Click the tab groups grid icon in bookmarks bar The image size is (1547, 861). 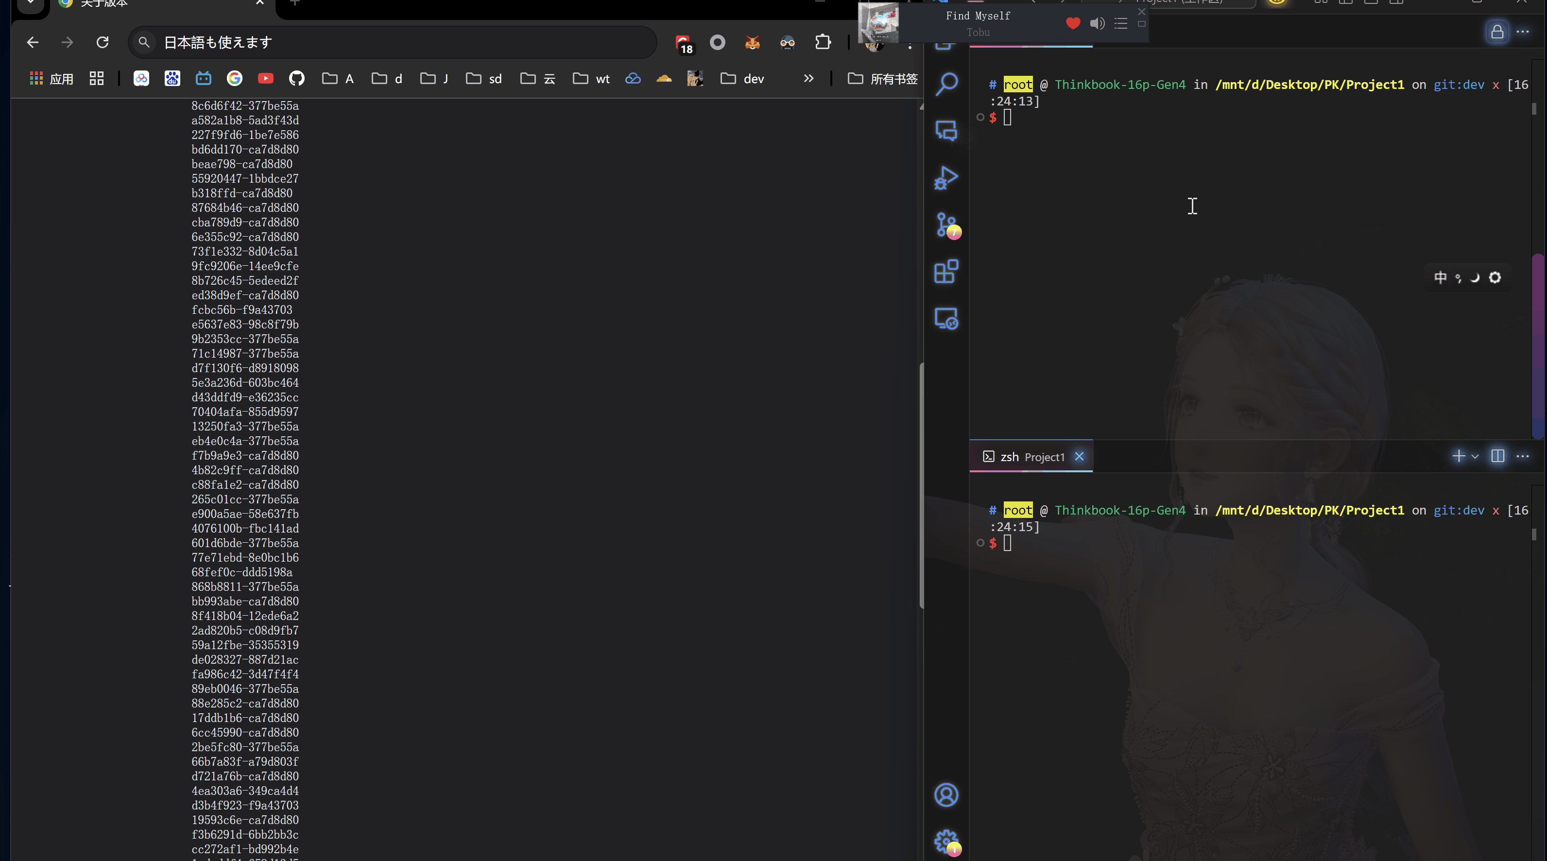pos(97,79)
